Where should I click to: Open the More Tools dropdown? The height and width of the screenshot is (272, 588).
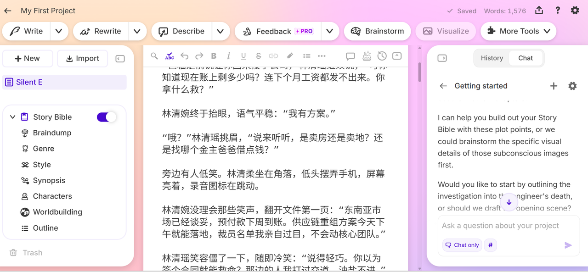click(519, 31)
